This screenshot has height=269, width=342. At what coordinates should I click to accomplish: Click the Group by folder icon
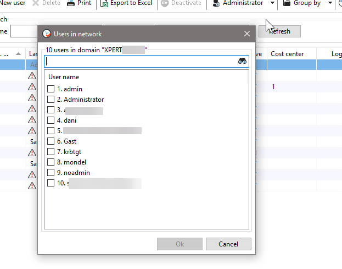tap(287, 3)
